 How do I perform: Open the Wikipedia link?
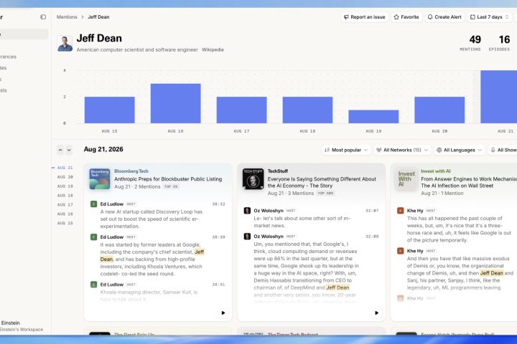click(x=213, y=49)
